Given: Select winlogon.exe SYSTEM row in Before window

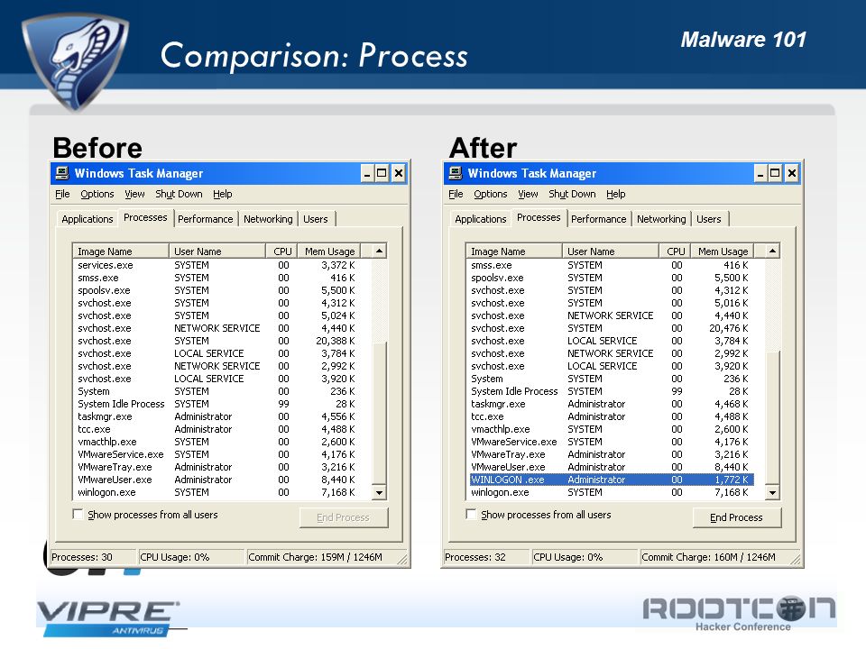Looking at the screenshot, I should (x=218, y=492).
